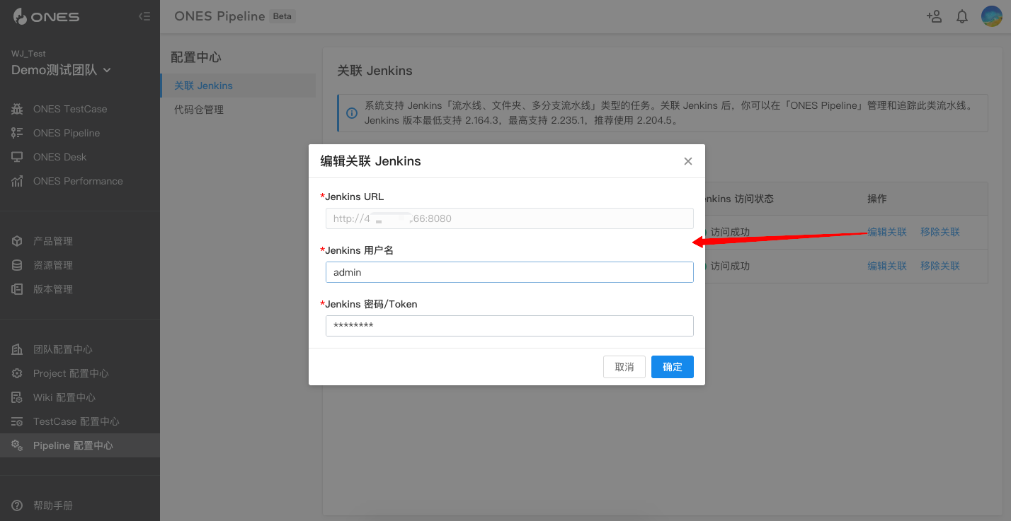Click the 配置中心 panel heading
Viewport: 1011px width, 521px height.
coord(196,57)
